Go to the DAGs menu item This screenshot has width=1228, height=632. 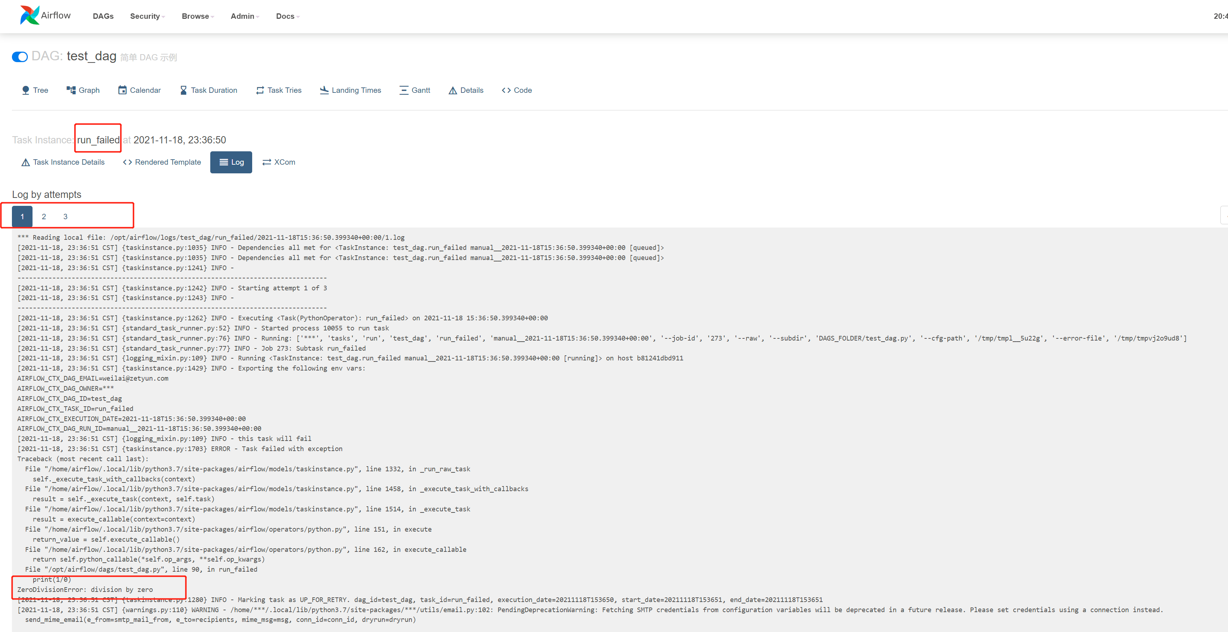[x=103, y=16]
